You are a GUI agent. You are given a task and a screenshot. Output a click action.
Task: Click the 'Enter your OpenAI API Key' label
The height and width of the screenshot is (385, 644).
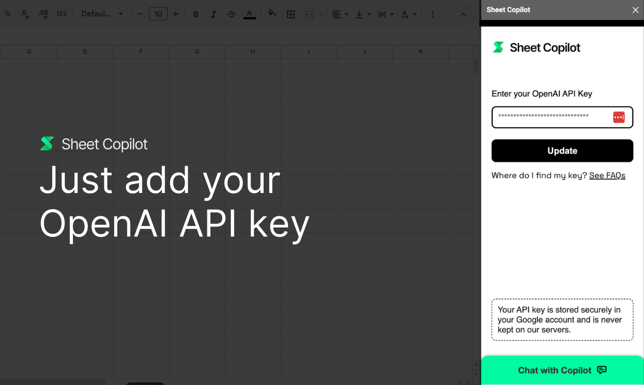(x=542, y=94)
